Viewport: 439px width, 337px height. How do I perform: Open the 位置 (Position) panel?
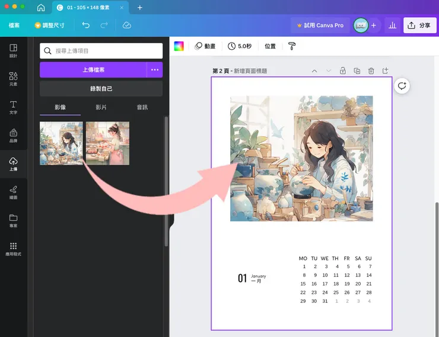click(270, 46)
